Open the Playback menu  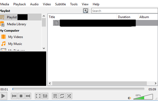(x=19, y=4)
